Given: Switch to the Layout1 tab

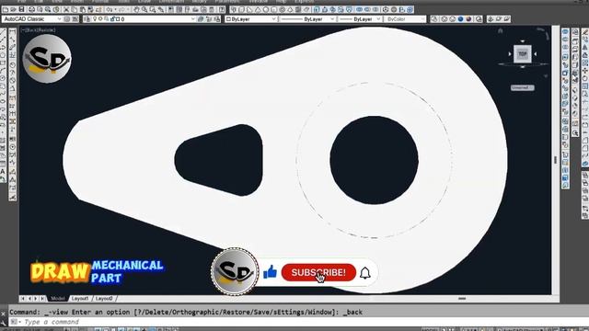Looking at the screenshot, I should 80,299.
